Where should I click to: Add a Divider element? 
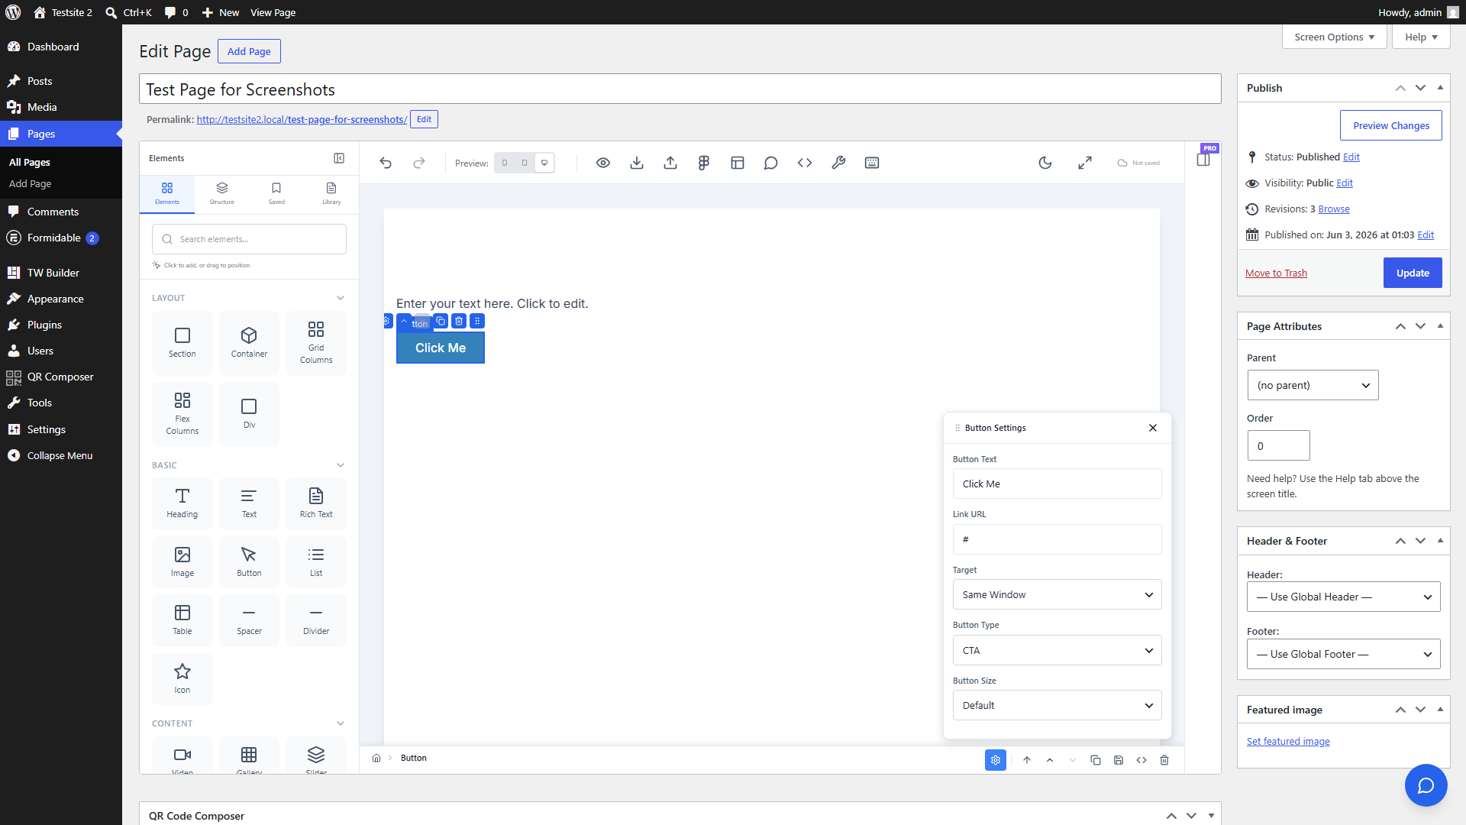point(316,620)
